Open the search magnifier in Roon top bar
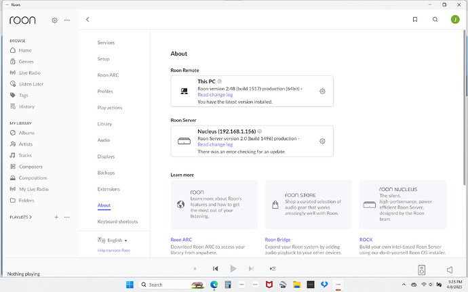 pos(435,20)
